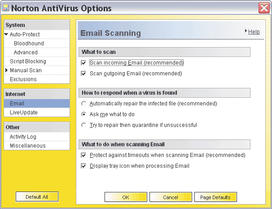Click the Internet section header
Screen dimensions: 272x209
tap(37, 94)
